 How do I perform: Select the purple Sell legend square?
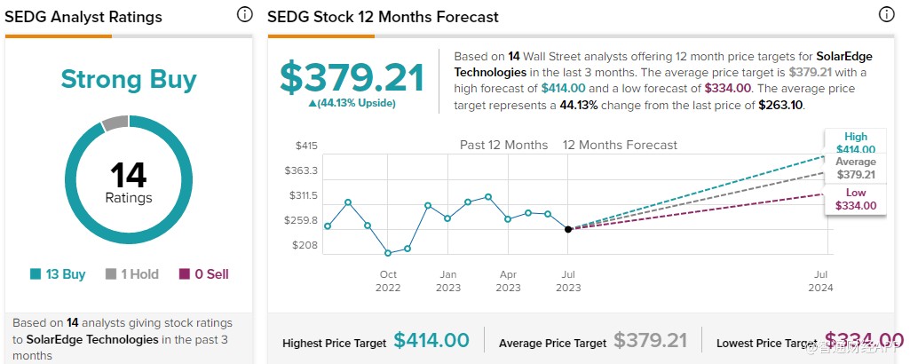(x=184, y=274)
